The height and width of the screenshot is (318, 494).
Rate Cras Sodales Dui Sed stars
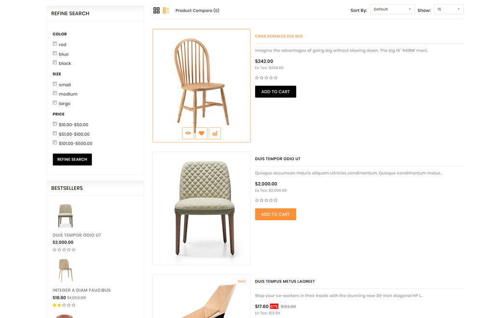[x=266, y=78]
